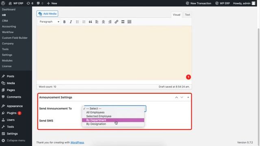Open WP ERP site home link
The width and height of the screenshot is (260, 146).
pos(16,3)
